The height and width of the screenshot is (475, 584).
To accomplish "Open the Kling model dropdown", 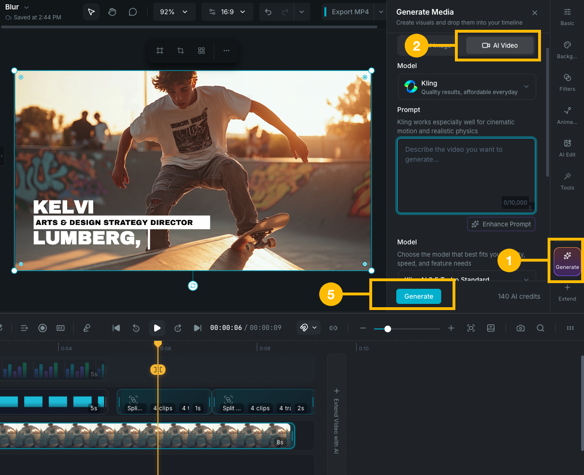I will pos(466,86).
